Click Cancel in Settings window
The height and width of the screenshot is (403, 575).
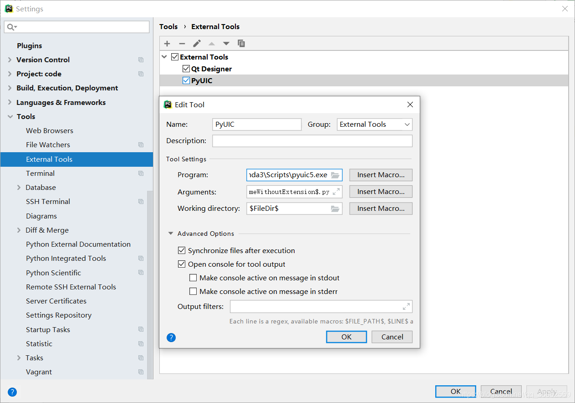click(501, 391)
